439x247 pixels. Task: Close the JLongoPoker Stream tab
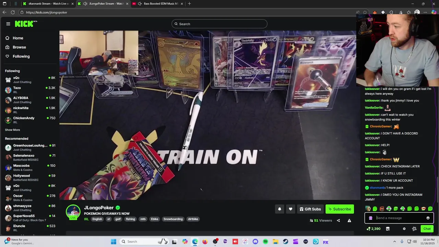127,4
